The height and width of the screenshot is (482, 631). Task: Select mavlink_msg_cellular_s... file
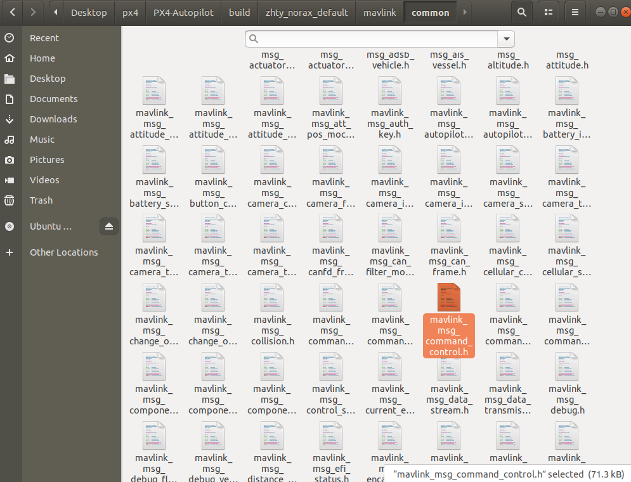[567, 245]
